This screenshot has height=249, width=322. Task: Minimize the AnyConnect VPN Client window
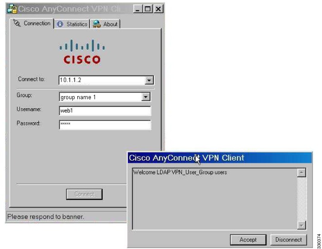tap(137, 9)
